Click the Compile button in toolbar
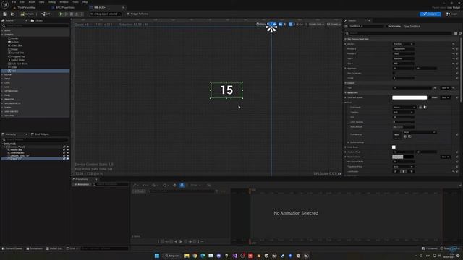Image resolution: width=463 pixels, height=260 pixels. coord(27,14)
